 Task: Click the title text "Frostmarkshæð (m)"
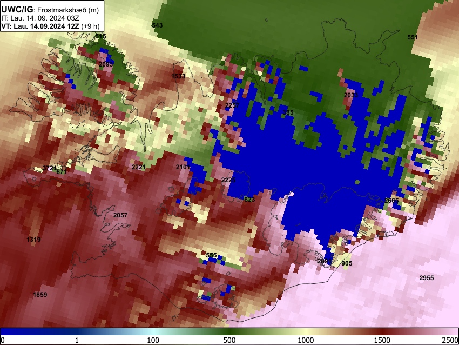[68, 10]
